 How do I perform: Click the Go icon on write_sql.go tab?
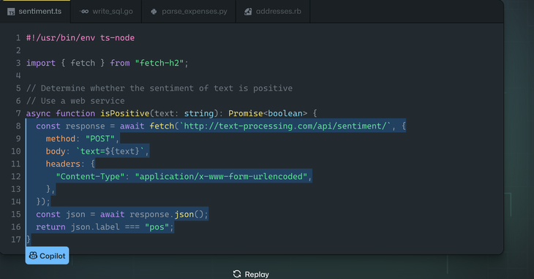click(x=84, y=12)
